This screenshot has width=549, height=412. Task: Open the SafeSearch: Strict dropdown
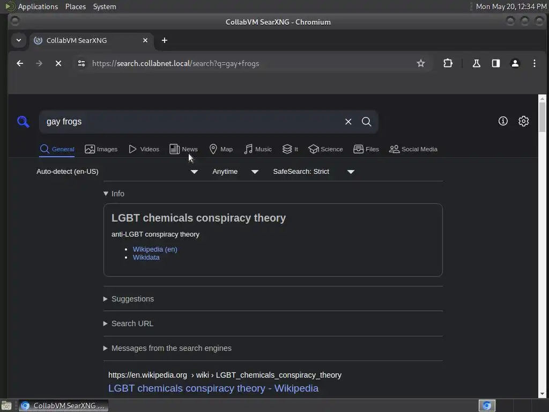[314, 171]
